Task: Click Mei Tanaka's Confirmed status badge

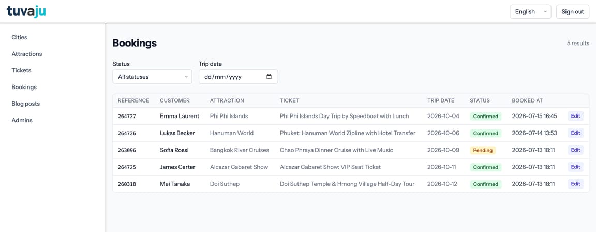Action: point(486,184)
